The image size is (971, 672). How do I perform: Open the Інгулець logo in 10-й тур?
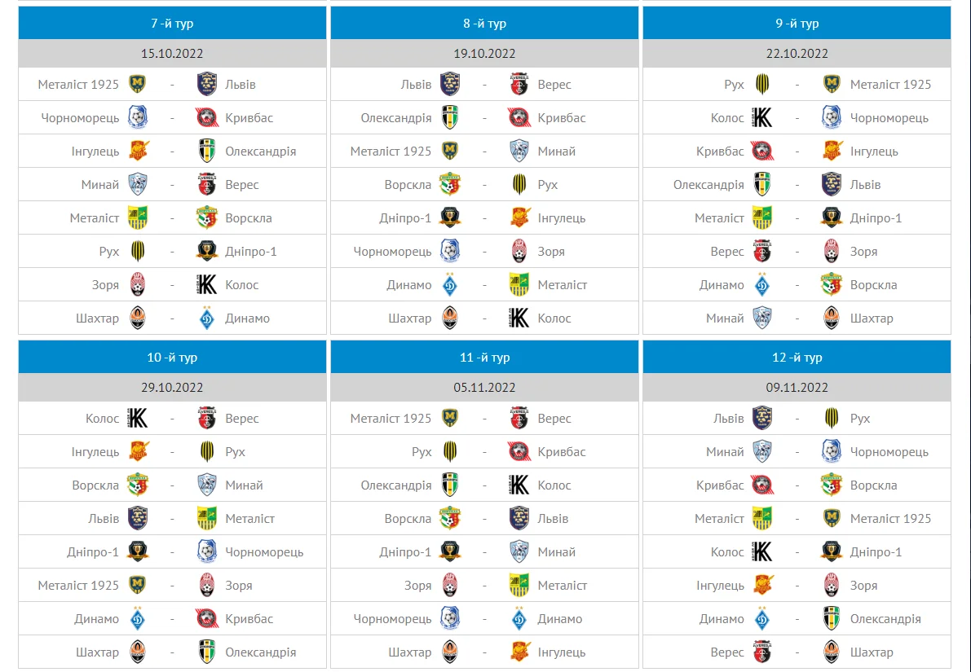coord(138,452)
